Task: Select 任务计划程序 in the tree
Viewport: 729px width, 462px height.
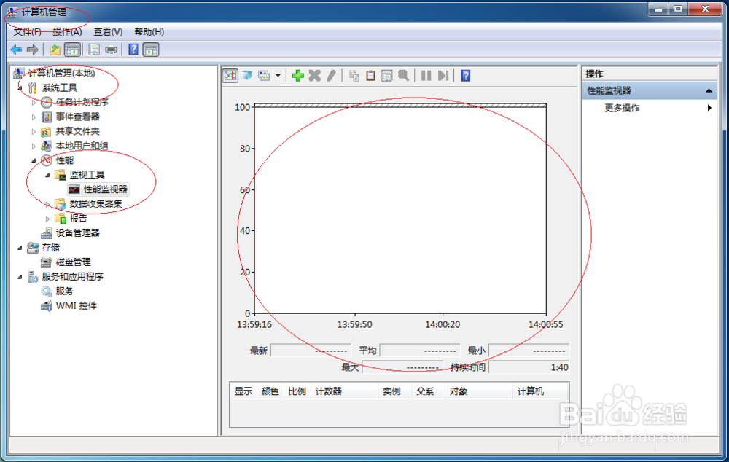Action: (x=82, y=102)
